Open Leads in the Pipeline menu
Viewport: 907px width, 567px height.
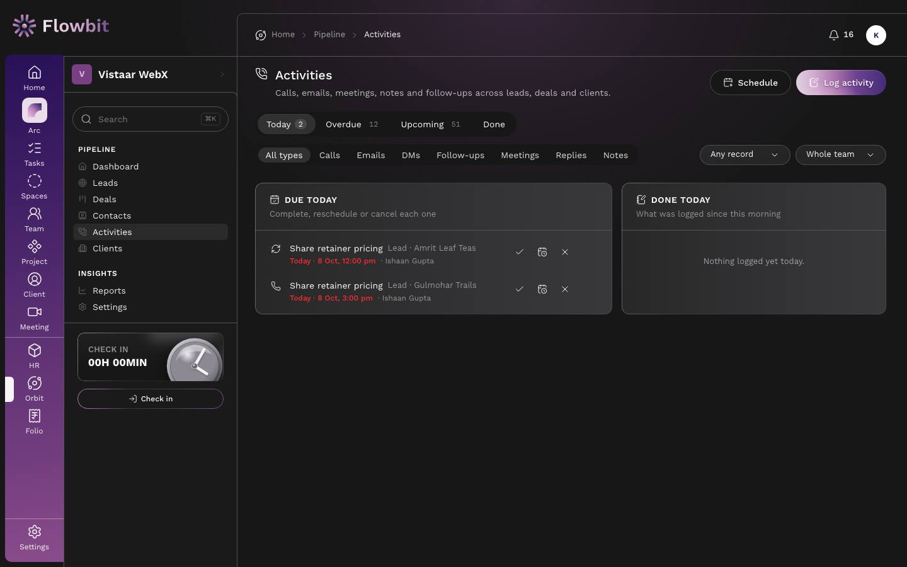pyautogui.click(x=151, y=183)
